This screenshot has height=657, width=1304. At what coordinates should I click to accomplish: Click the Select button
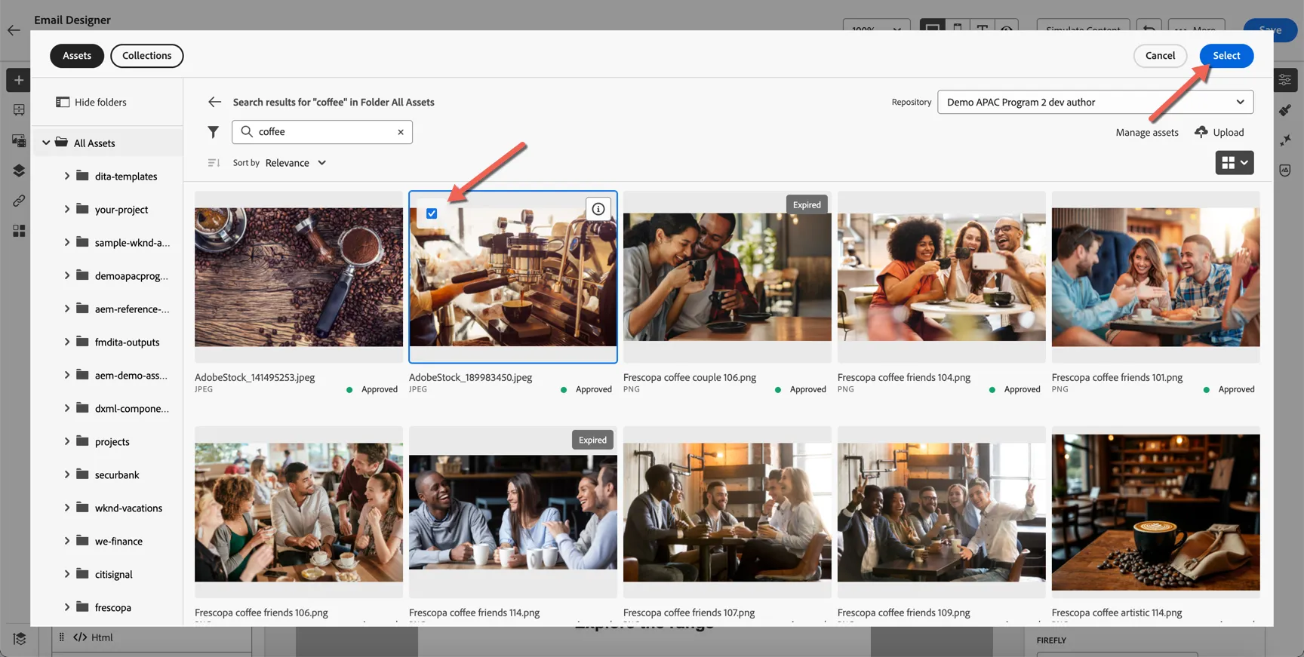pos(1226,56)
